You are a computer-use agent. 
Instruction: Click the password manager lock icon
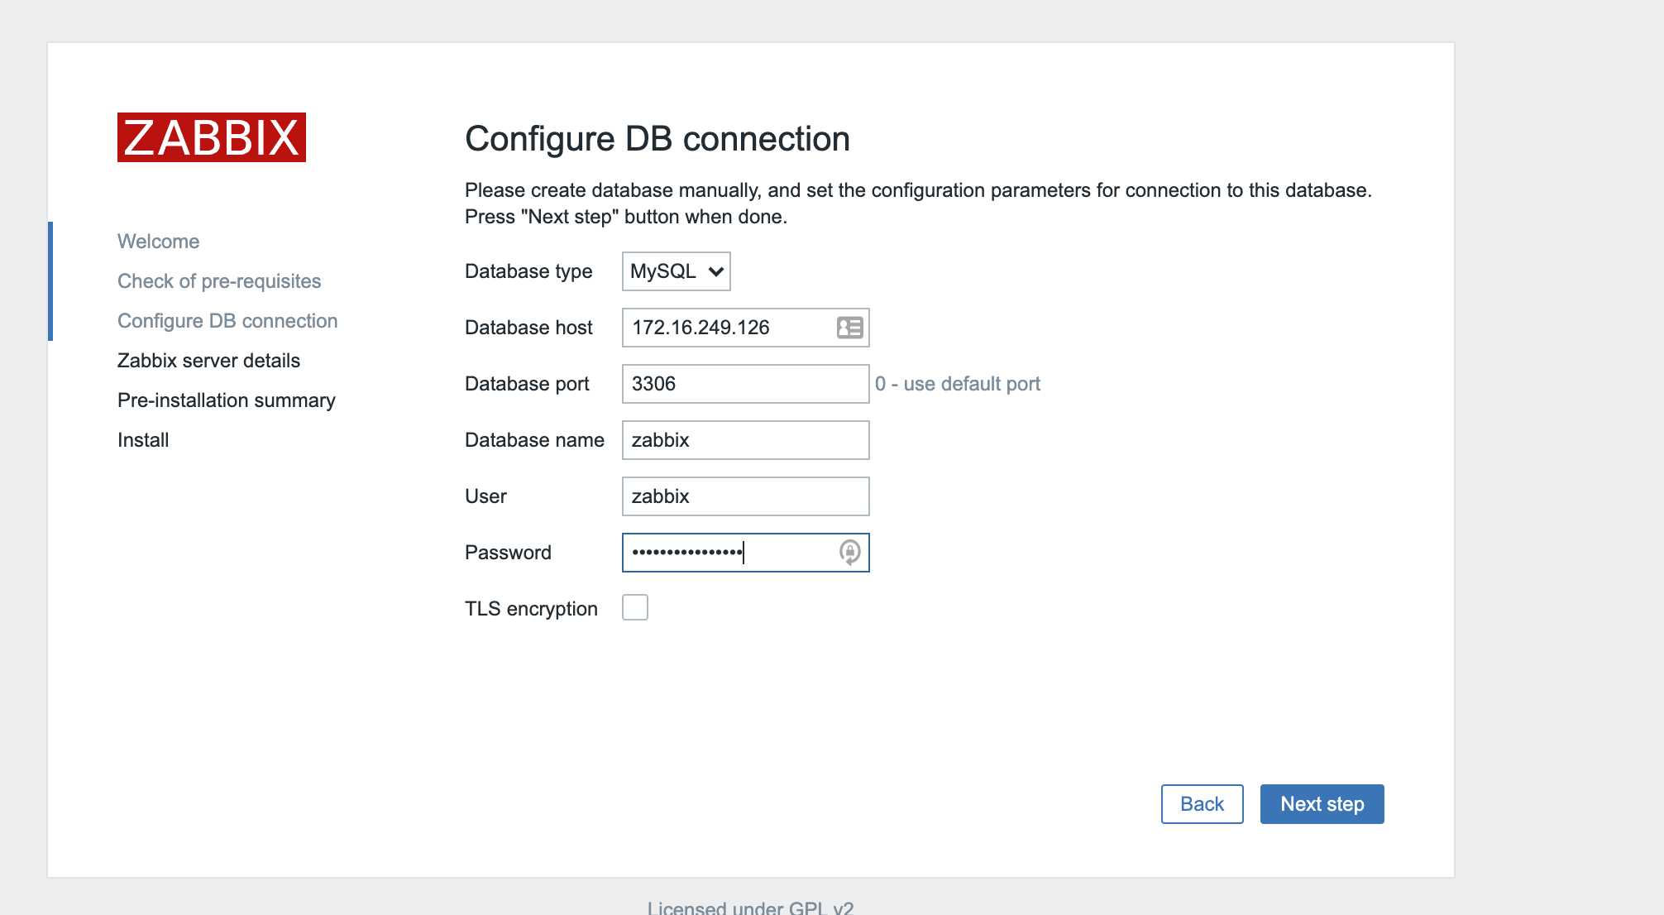click(x=849, y=552)
